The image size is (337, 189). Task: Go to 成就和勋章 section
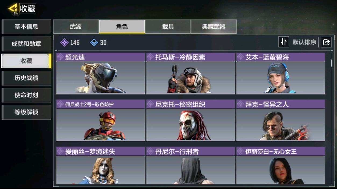click(26, 44)
